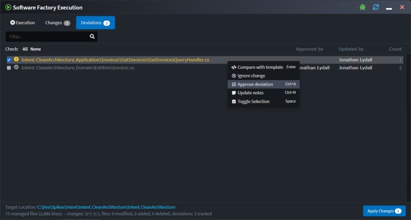Image resolution: width=411 pixels, height=220 pixels.
Task: Choose Ignore change in context menu
Action: tap(264, 76)
